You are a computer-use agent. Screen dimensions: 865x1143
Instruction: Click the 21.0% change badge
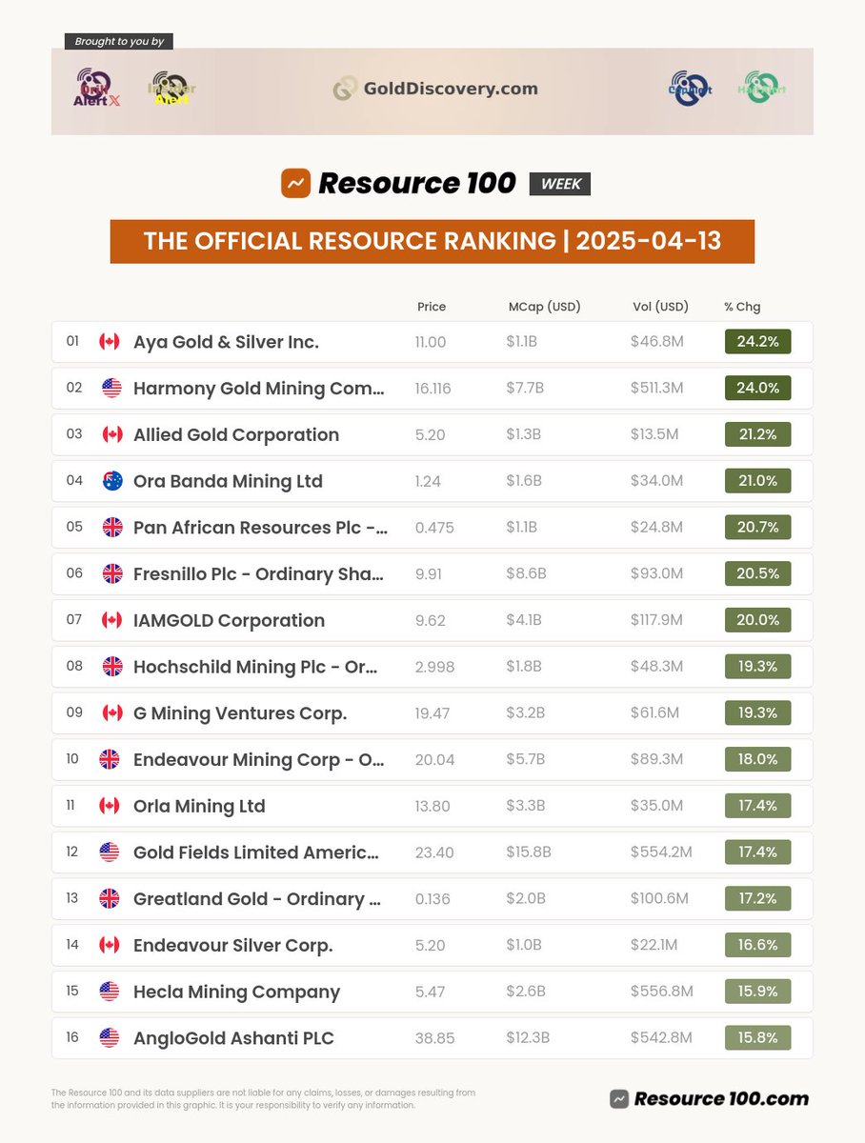coord(757,481)
